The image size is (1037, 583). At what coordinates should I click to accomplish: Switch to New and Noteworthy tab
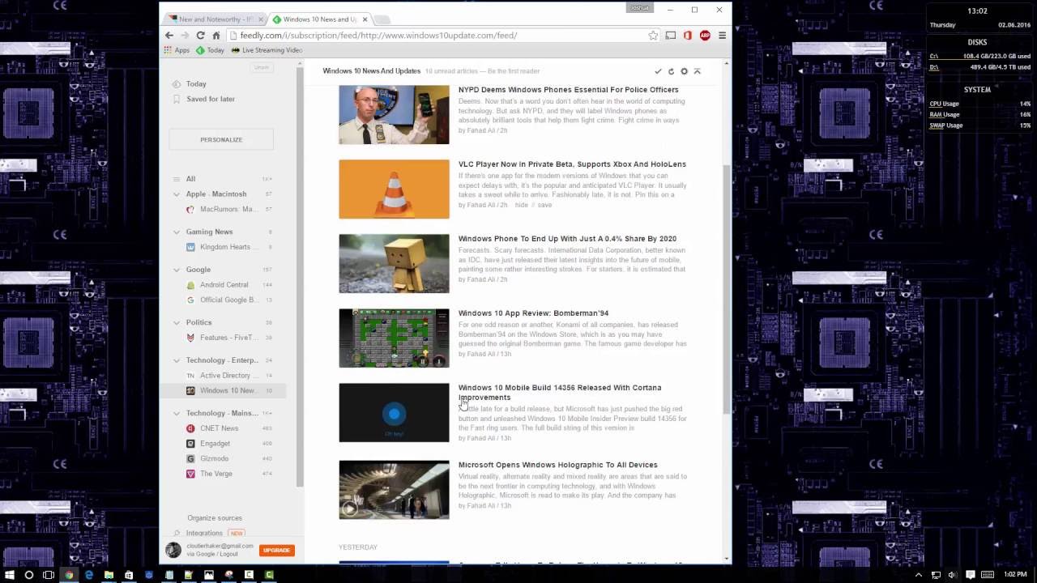[x=215, y=19]
